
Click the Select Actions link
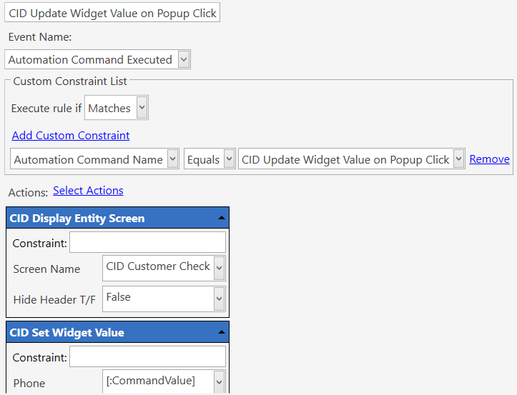(x=88, y=191)
